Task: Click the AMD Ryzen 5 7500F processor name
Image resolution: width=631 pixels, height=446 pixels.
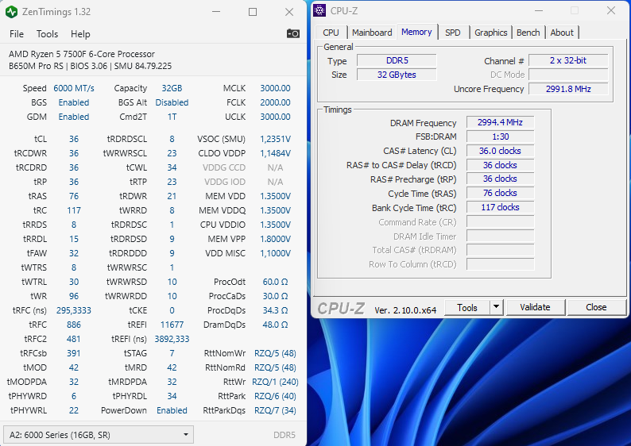Action: pos(82,54)
